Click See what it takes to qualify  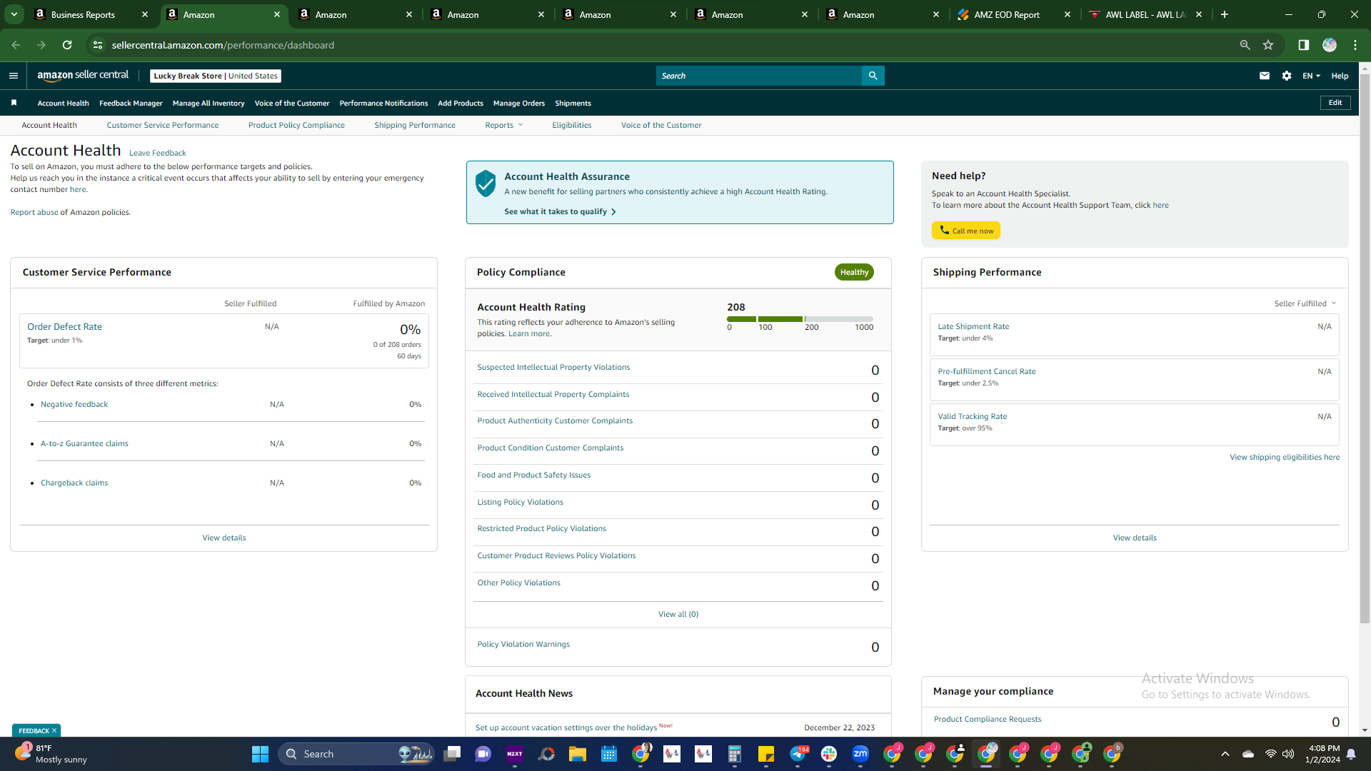point(560,211)
